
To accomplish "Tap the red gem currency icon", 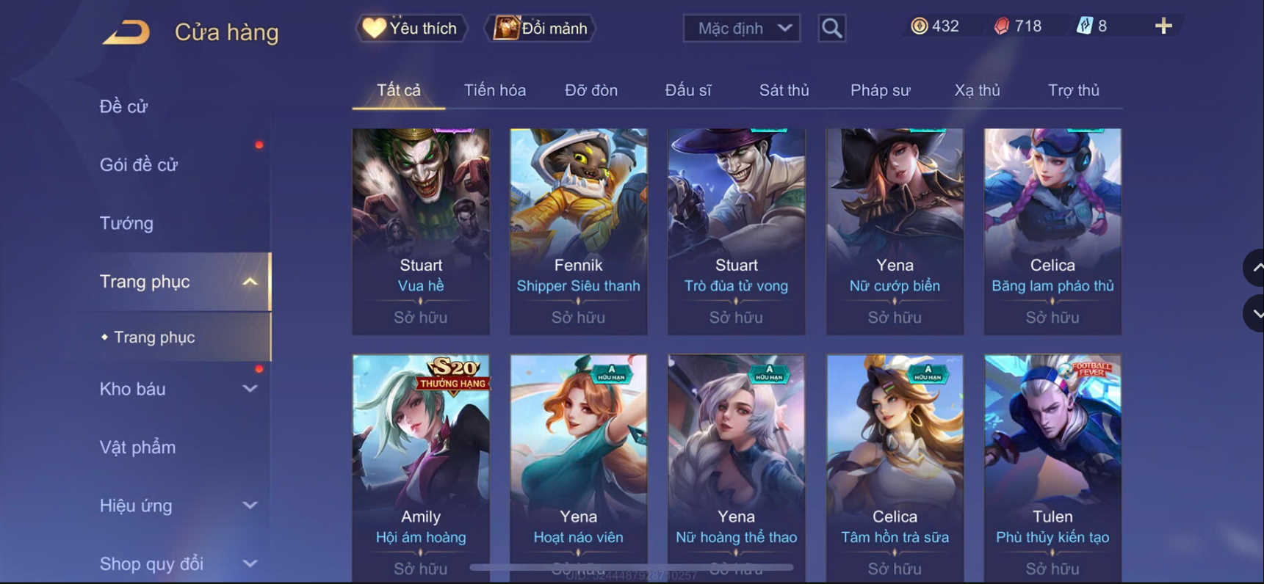I will pos(1001,26).
